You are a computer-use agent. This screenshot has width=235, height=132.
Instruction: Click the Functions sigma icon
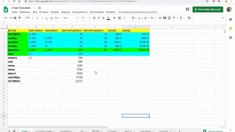181,18
